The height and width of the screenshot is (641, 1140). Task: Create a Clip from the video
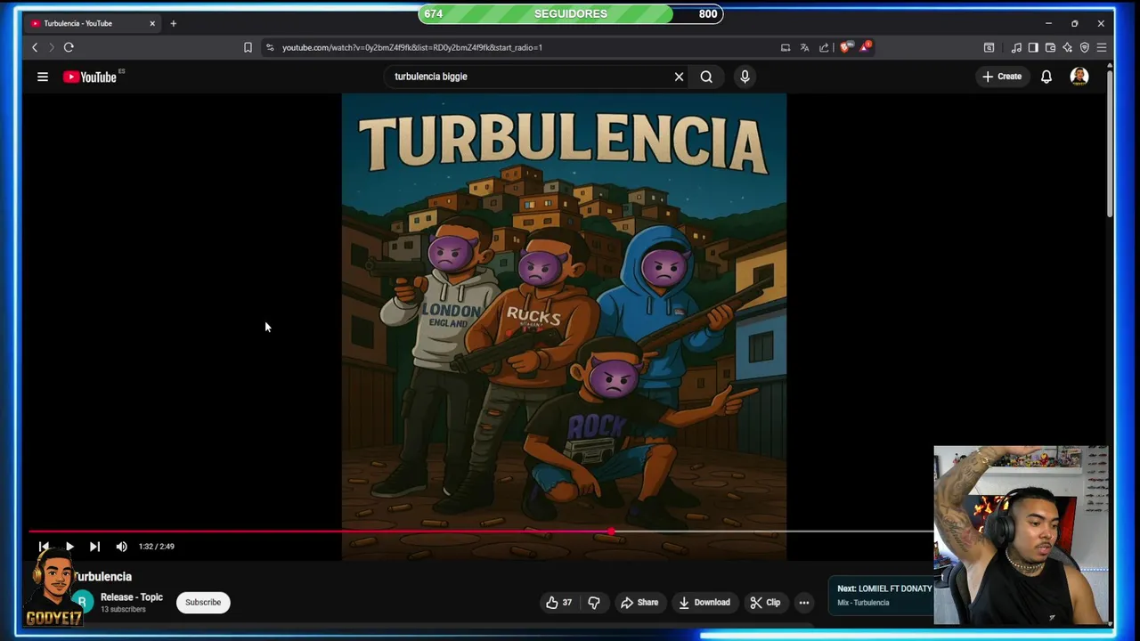point(765,603)
